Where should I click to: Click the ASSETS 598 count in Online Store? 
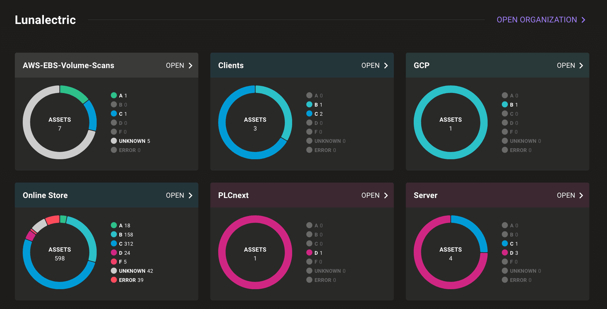pos(59,254)
